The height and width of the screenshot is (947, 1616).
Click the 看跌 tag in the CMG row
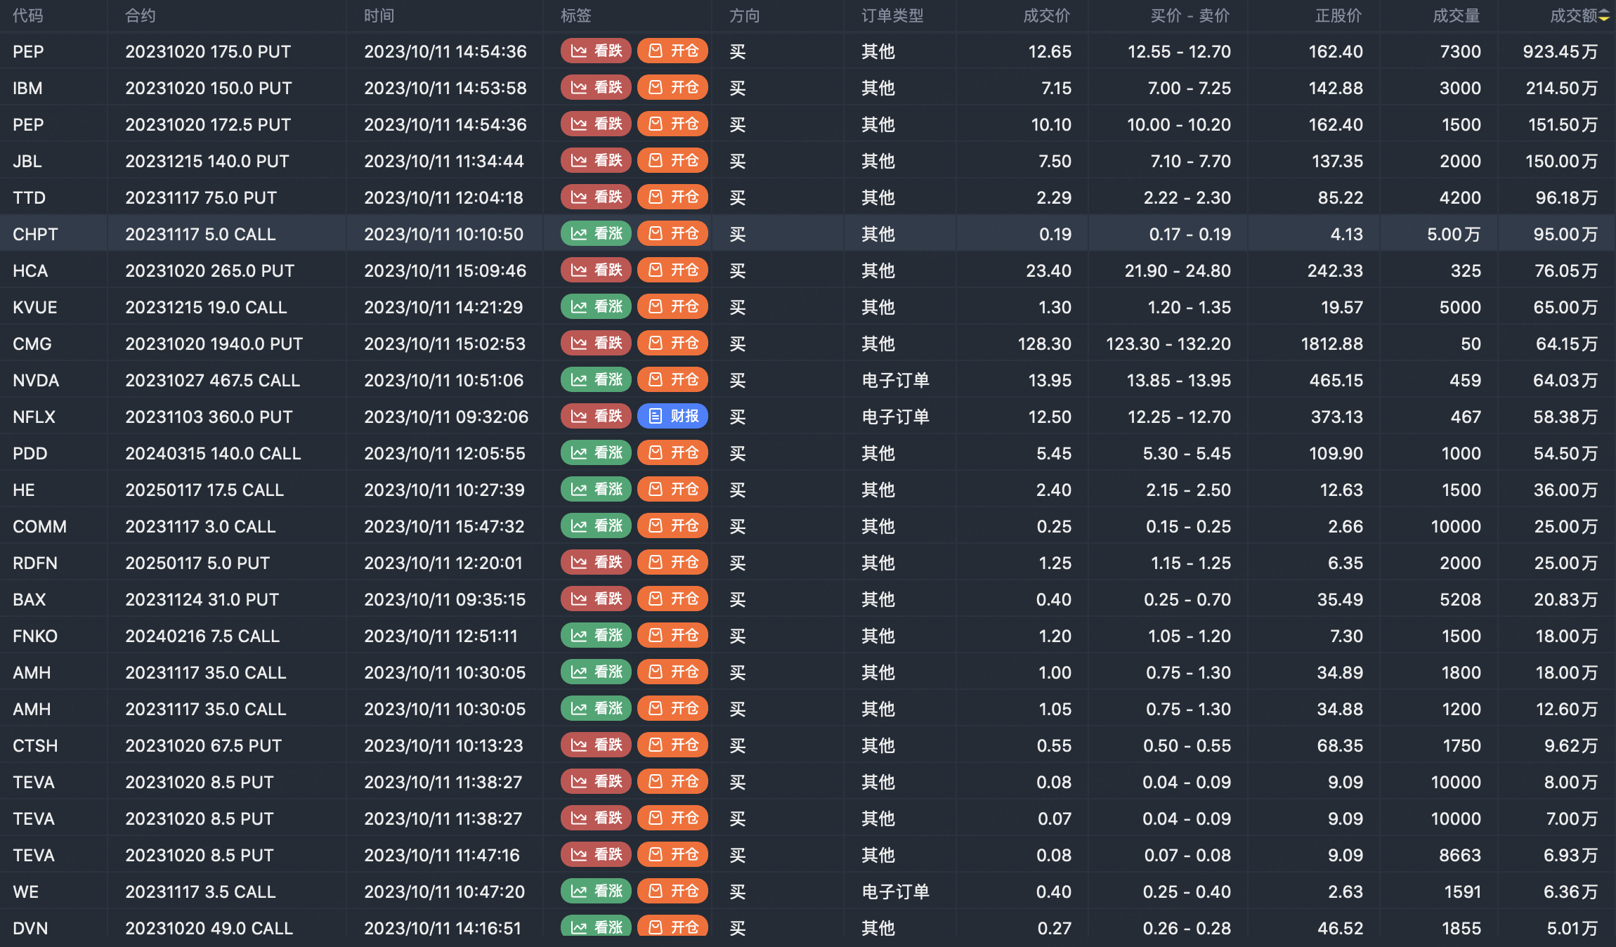[596, 344]
